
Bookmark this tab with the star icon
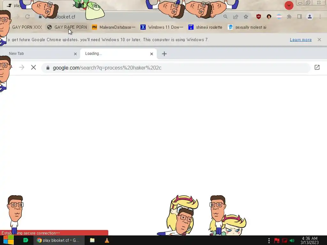tap(246, 17)
